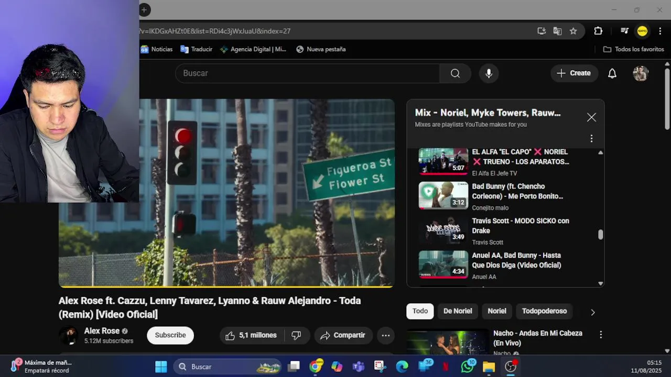Screen dimensions: 671x377
Task: Open a new browser tab with plus icon
Action: pos(144,9)
